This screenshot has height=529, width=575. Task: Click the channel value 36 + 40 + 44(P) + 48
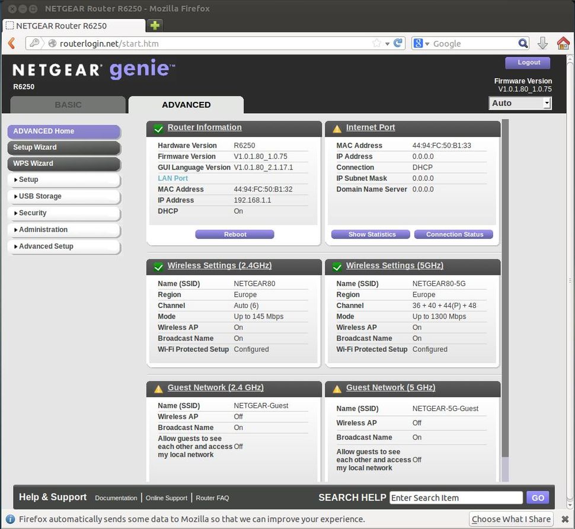click(x=445, y=306)
